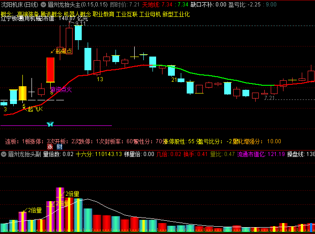Open the 工业互联 concept link
315x234 pixels.
[127, 14]
